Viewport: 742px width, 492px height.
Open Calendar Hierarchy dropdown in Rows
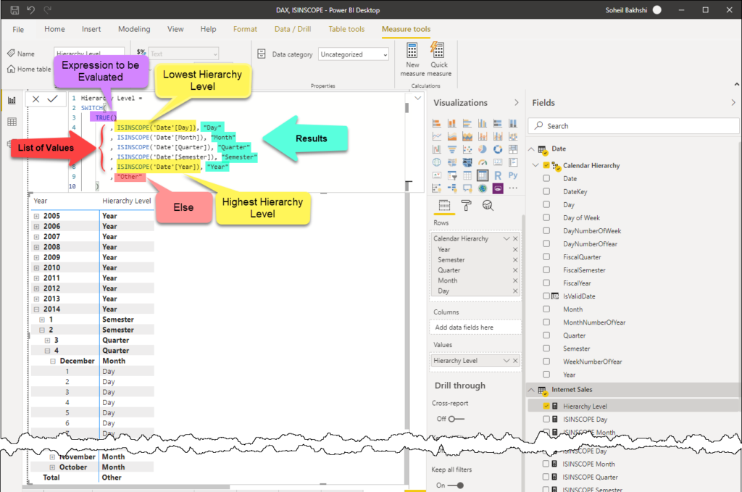pos(507,238)
